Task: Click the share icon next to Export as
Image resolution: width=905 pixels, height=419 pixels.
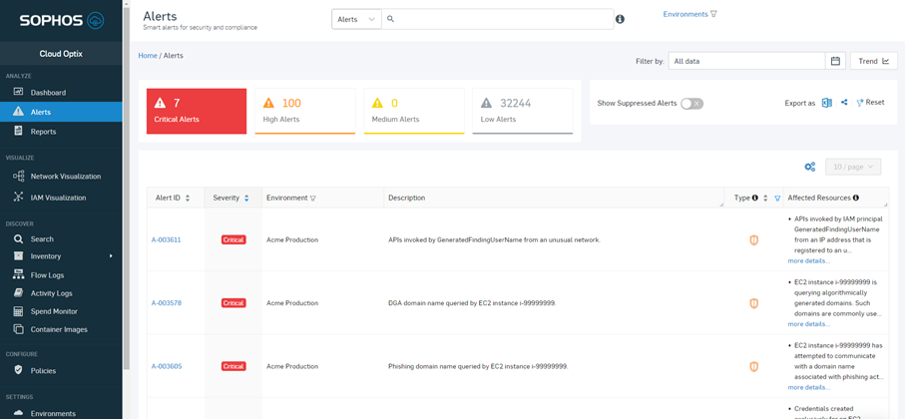Action: point(844,103)
